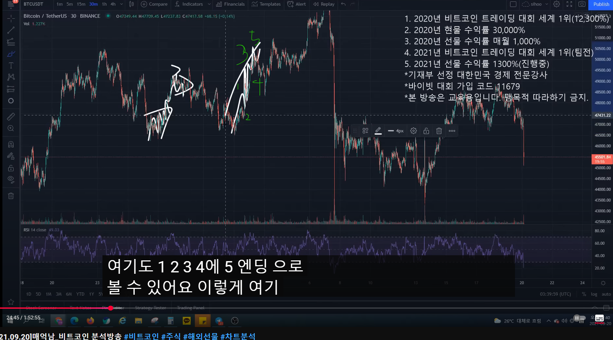The image size is (613, 340).
Task: Open the Text Notes tab
Action: (80, 308)
